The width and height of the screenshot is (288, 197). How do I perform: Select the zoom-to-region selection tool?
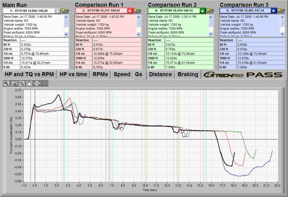point(14,83)
